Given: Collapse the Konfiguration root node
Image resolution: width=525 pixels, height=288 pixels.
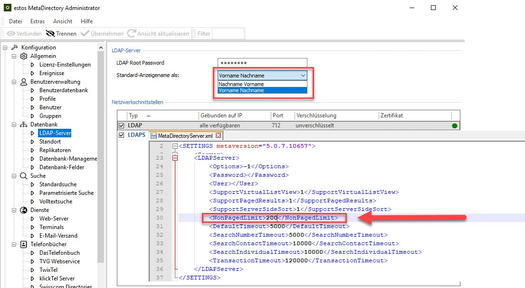Looking at the screenshot, I should 5,48.
